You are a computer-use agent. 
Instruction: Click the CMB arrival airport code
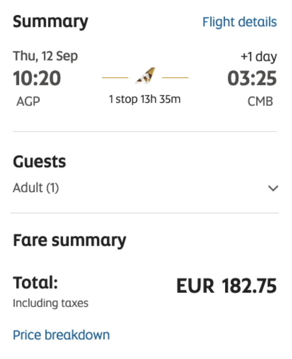point(260,101)
